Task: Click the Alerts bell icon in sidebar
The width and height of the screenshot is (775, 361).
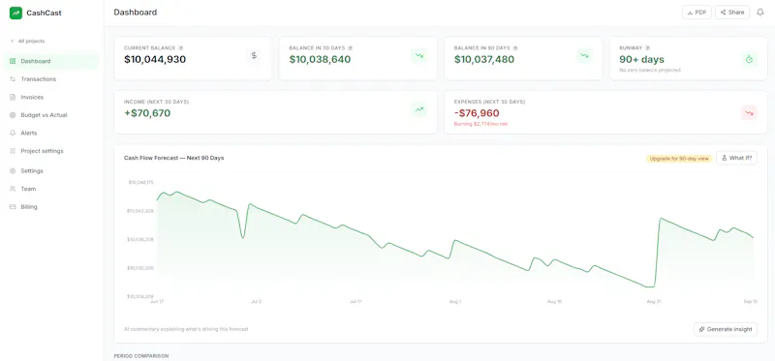Action: (13, 133)
